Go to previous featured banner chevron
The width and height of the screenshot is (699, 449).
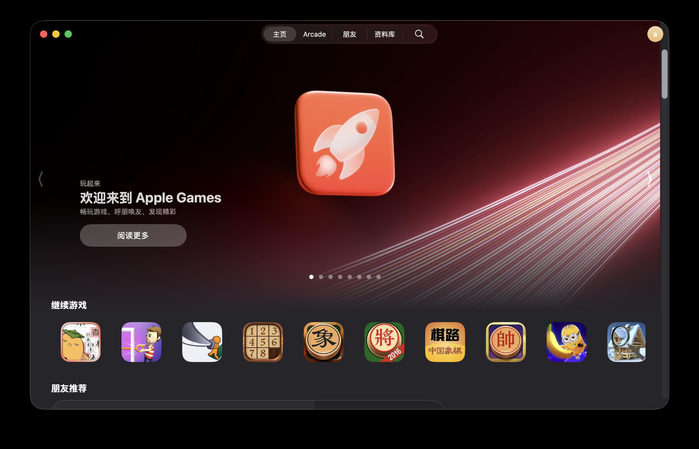click(41, 179)
